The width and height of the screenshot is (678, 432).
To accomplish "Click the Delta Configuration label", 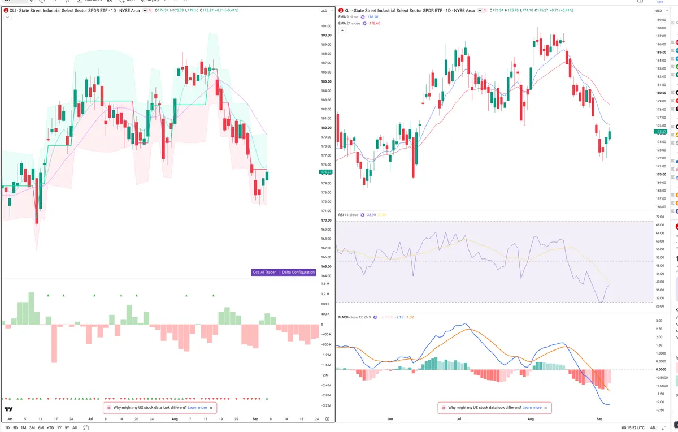I will point(298,272).
